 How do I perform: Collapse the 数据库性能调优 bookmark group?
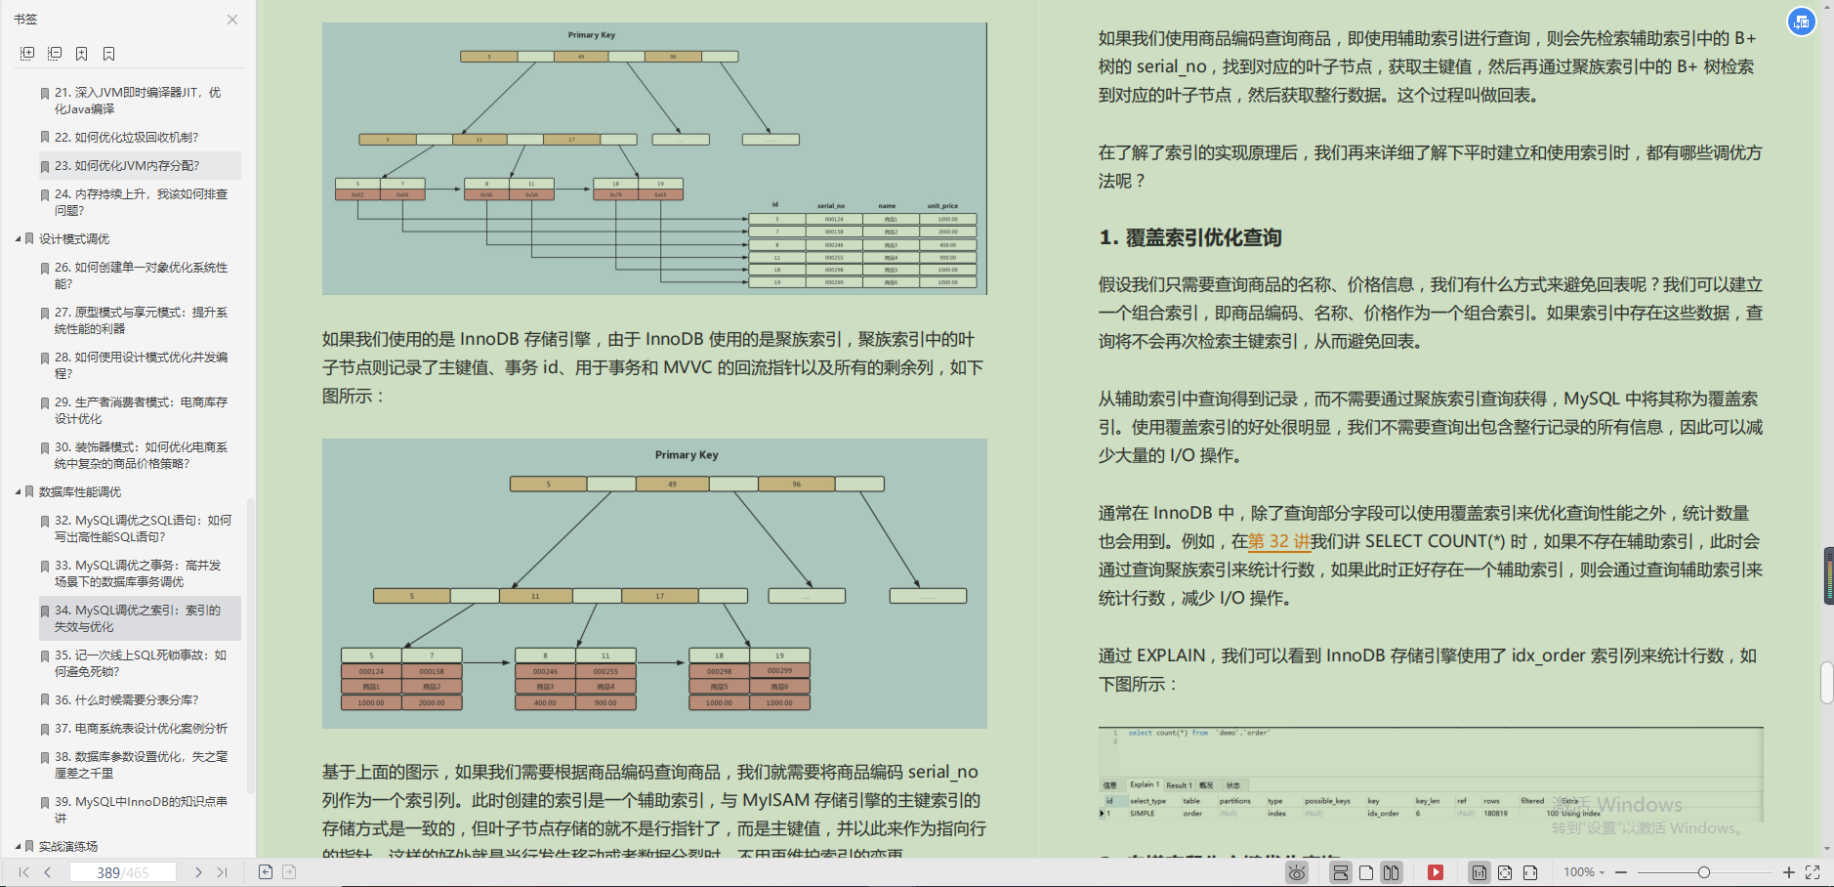pos(19,491)
